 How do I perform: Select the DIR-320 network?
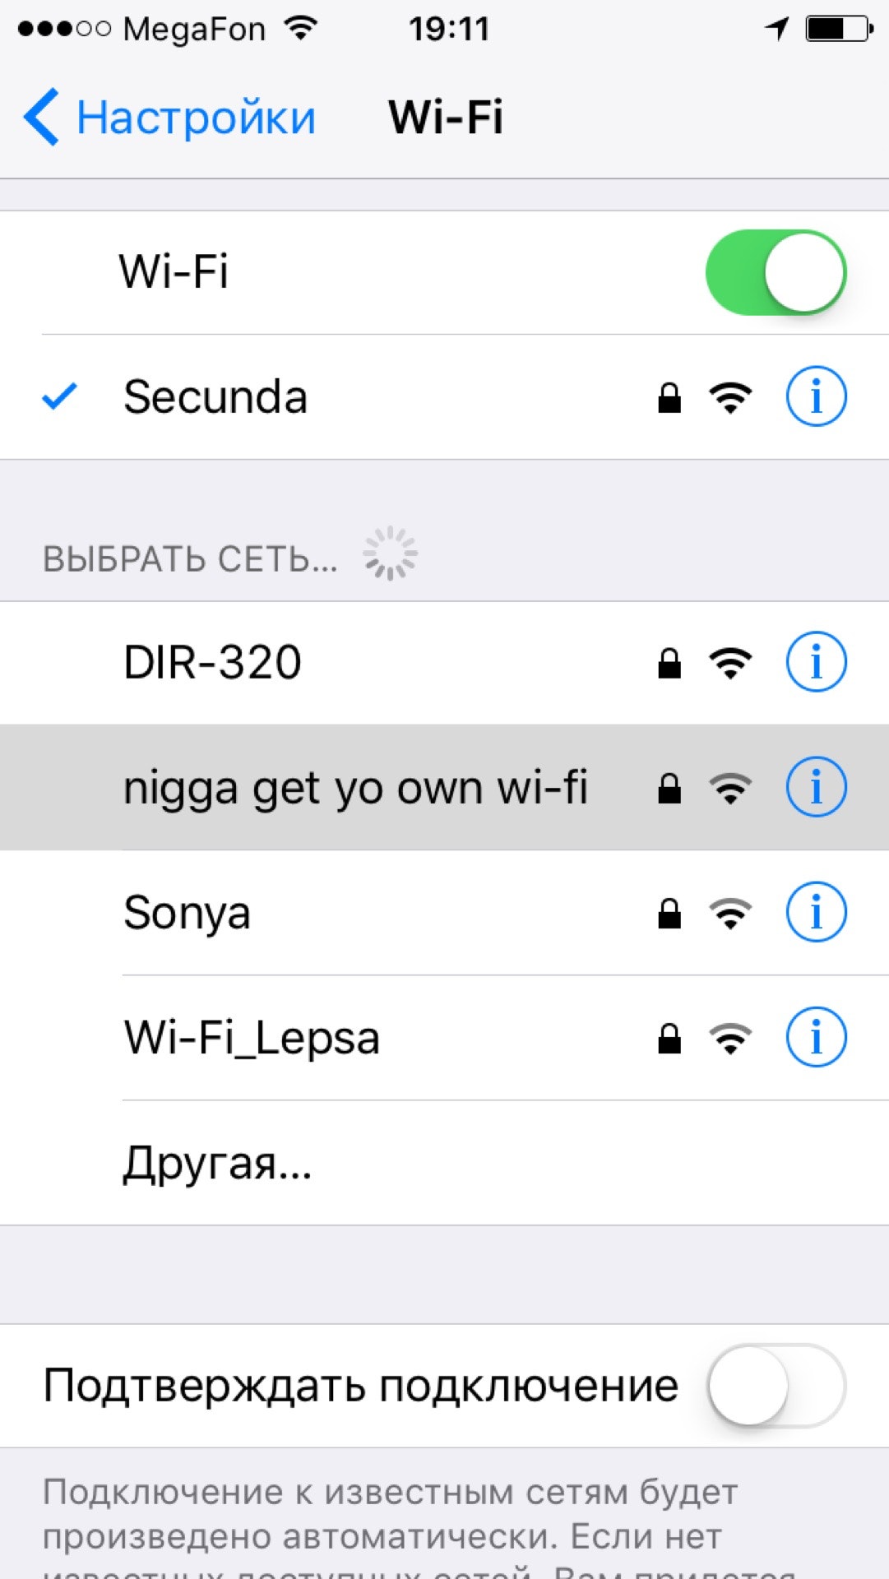[x=444, y=663]
